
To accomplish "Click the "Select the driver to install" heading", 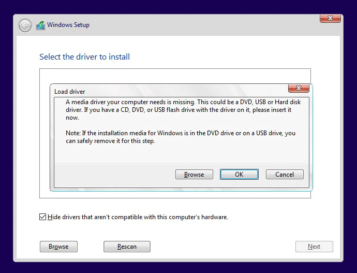I will (x=84, y=57).
